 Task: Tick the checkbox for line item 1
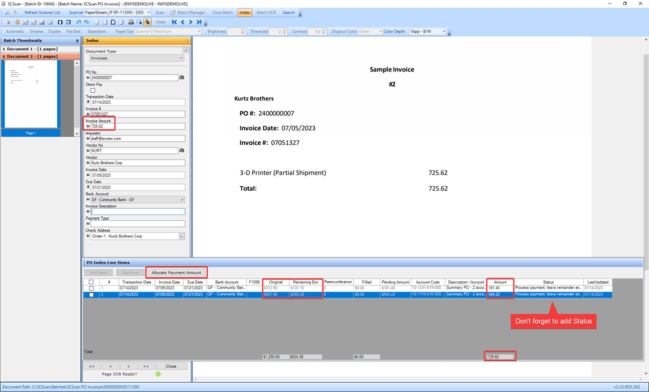click(91, 288)
